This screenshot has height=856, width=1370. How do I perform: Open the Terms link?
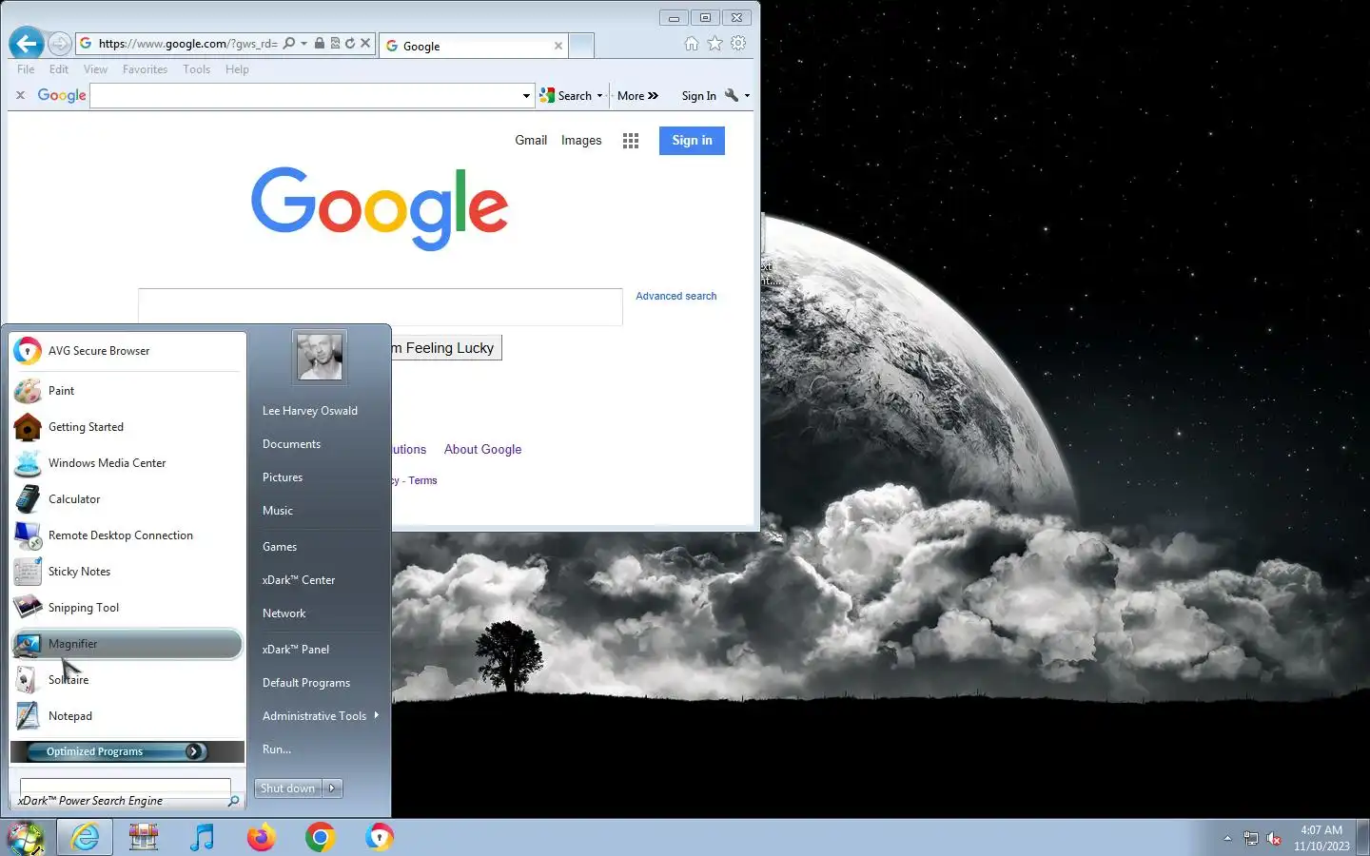coord(422,480)
